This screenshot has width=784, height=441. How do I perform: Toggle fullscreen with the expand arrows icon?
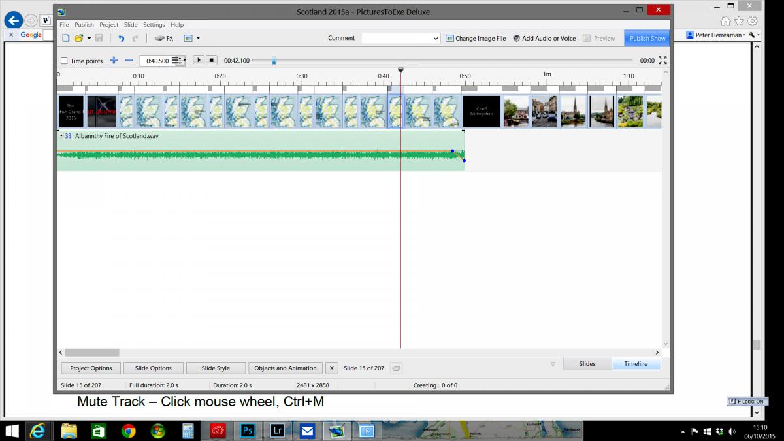click(x=662, y=60)
